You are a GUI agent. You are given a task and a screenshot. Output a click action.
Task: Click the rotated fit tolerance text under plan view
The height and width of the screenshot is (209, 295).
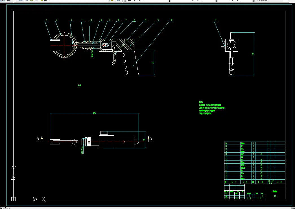(82, 150)
